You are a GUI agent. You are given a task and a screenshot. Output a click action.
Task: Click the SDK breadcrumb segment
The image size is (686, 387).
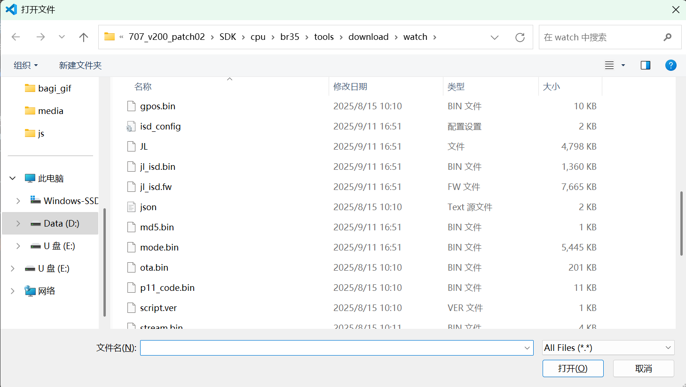click(x=228, y=37)
